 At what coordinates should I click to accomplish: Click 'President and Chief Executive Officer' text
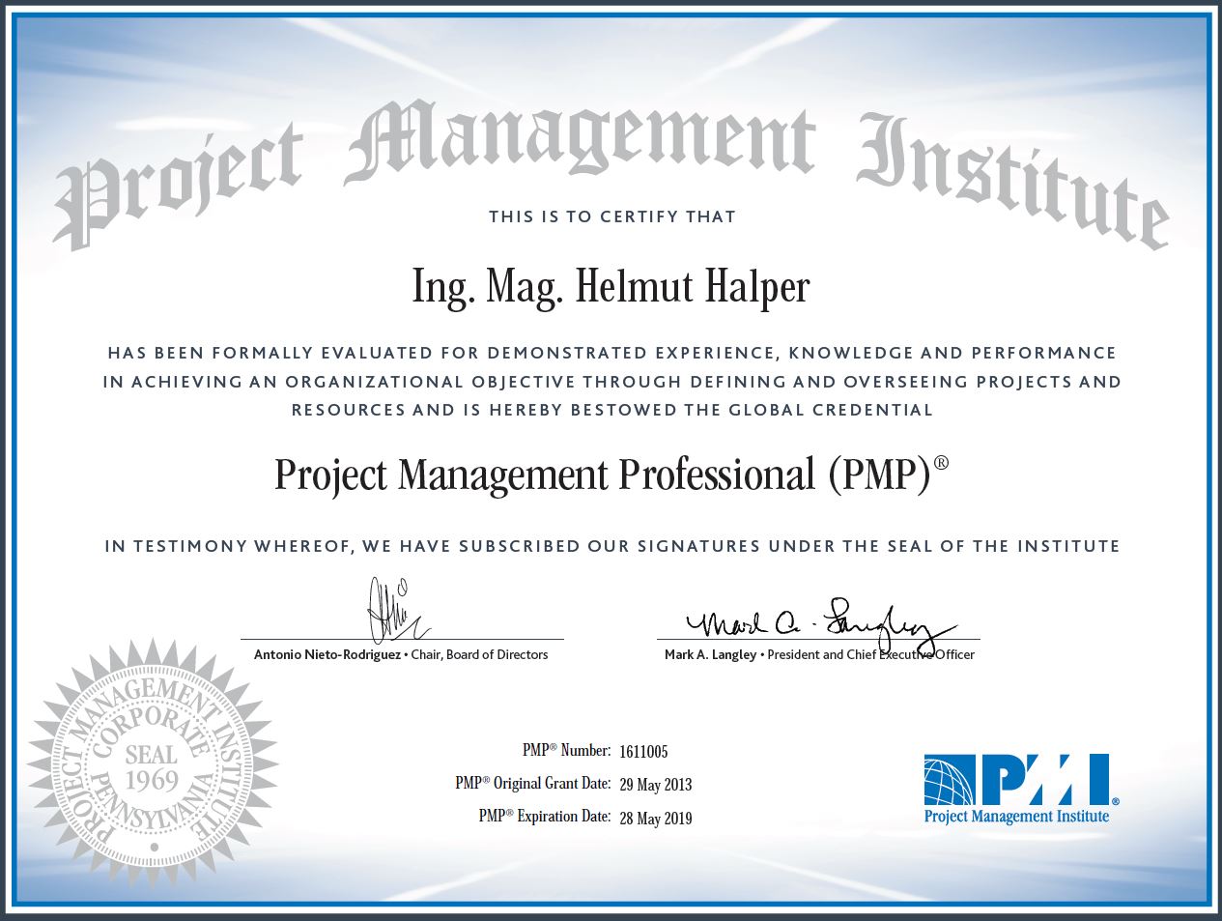tap(871, 654)
